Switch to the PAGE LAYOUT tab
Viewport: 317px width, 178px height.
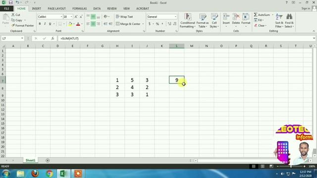click(x=56, y=8)
